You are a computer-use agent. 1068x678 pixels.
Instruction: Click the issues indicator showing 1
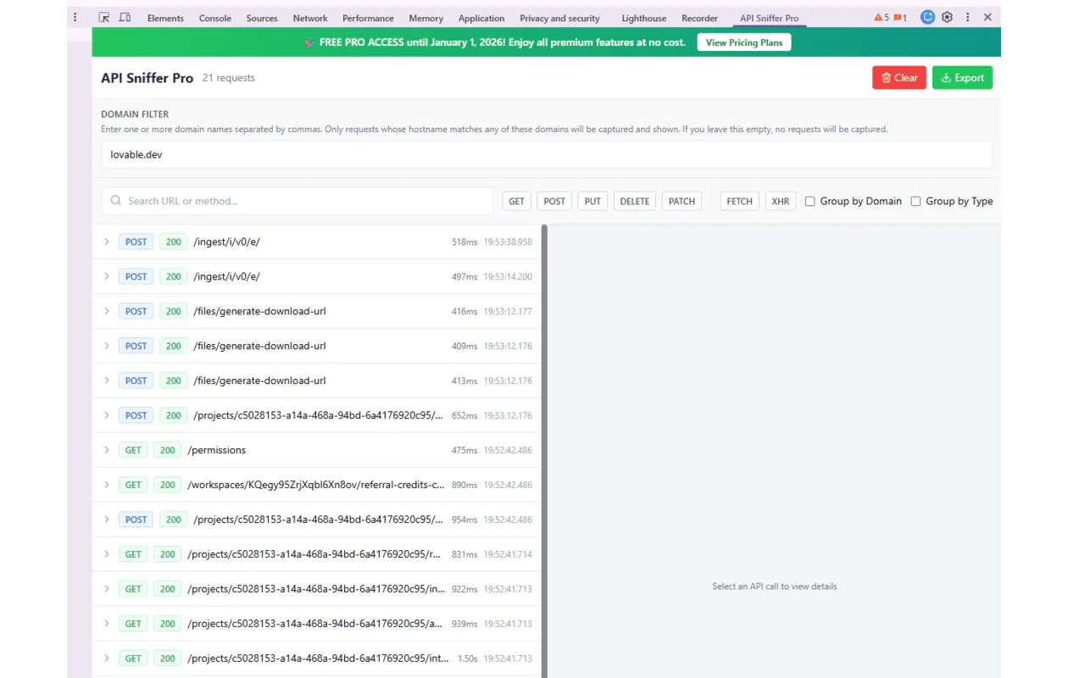[900, 17]
